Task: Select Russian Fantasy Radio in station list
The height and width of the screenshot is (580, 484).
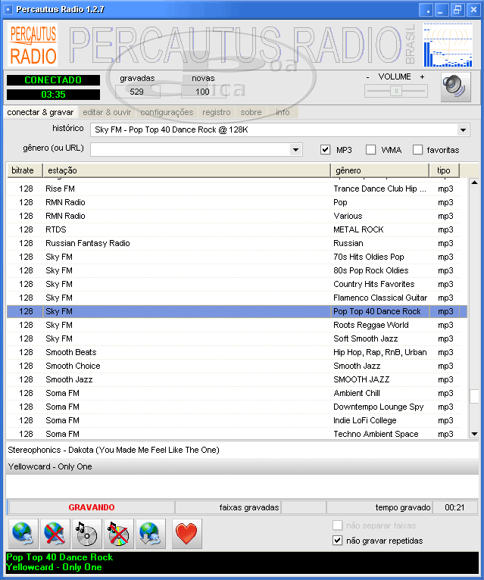Action: point(87,243)
